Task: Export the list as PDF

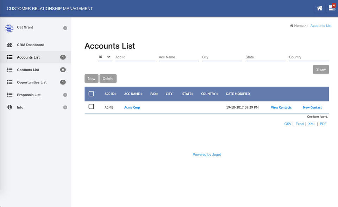Action: pyautogui.click(x=323, y=124)
